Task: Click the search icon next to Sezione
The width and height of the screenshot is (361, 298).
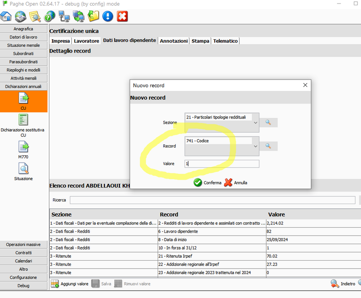Action: pyautogui.click(x=268, y=122)
